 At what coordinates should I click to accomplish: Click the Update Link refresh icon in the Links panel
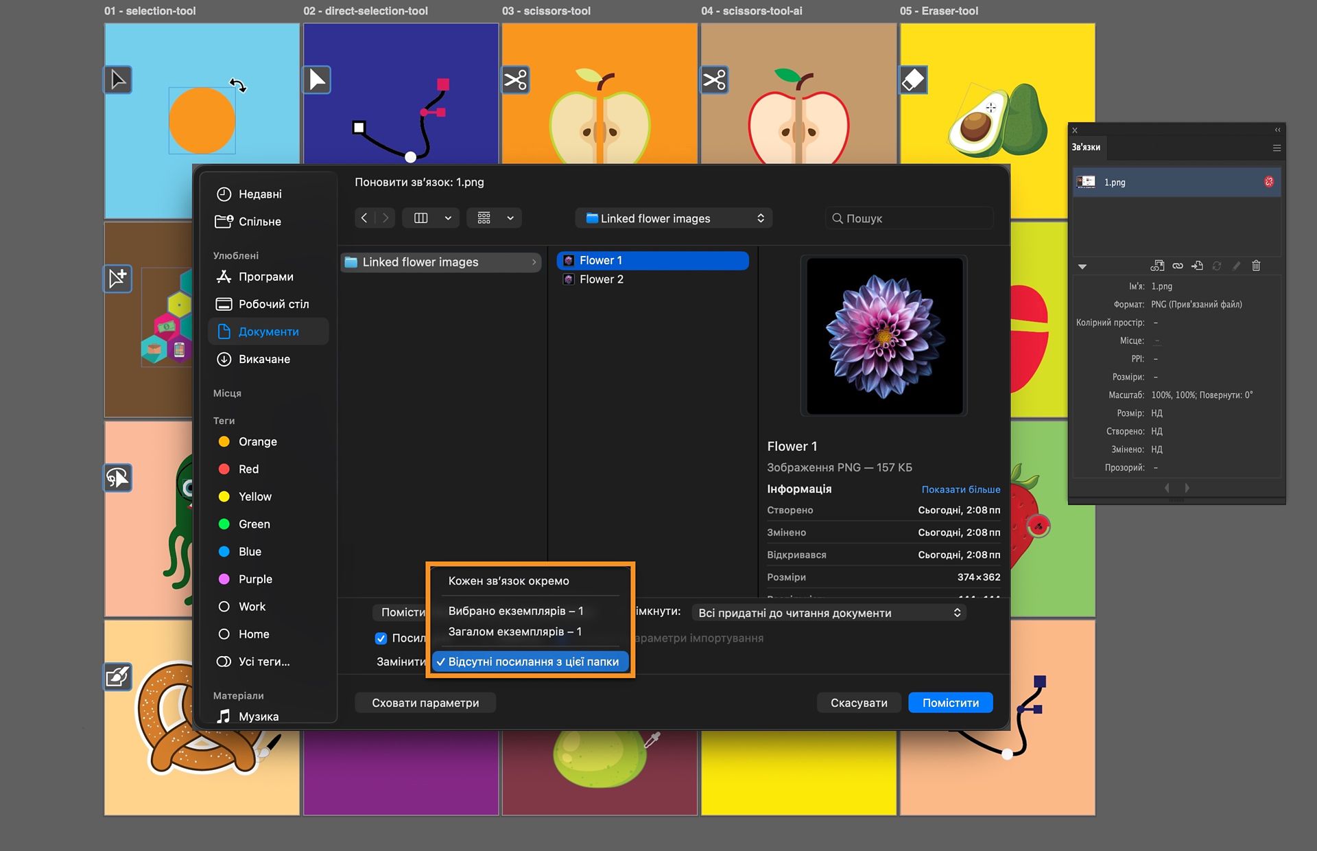pyautogui.click(x=1217, y=266)
